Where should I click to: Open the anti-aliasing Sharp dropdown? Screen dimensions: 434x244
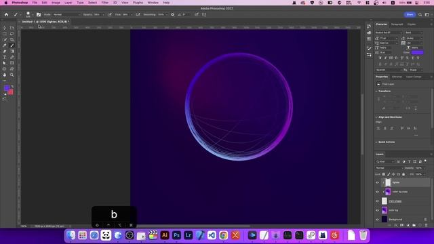pyautogui.click(x=416, y=70)
